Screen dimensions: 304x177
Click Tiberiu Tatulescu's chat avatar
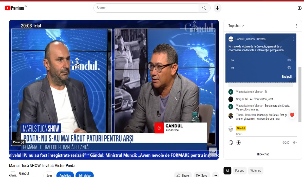tap(231, 116)
